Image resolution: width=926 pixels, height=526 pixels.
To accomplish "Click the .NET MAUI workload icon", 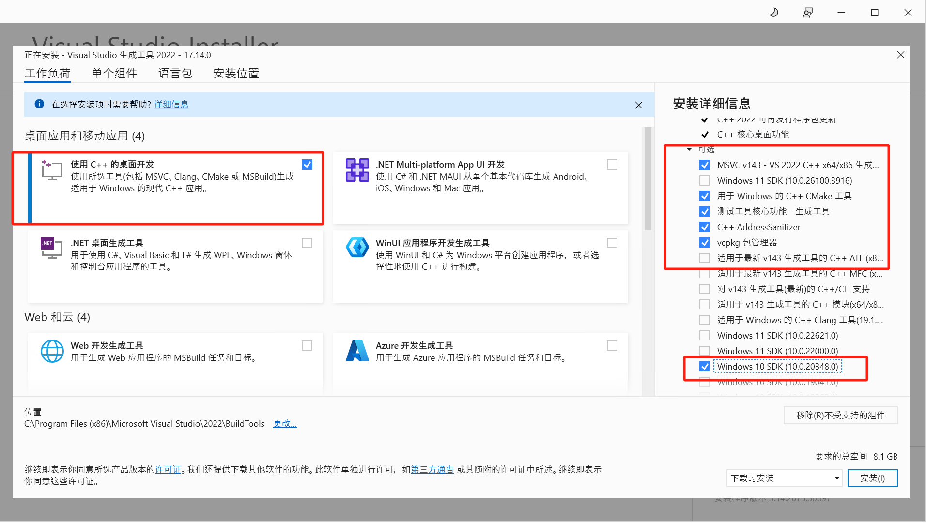I will (x=357, y=170).
